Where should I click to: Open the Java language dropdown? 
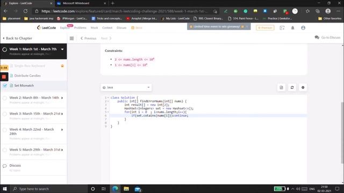(x=126, y=87)
